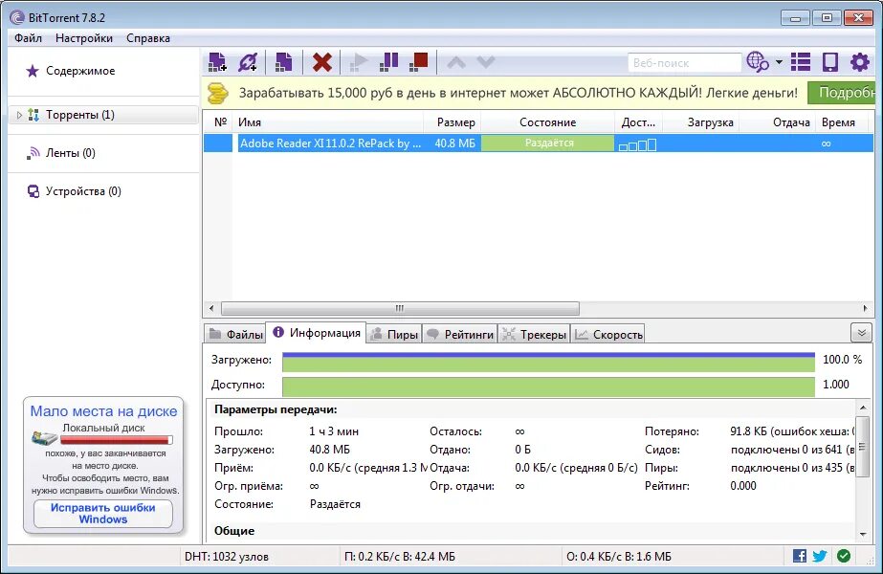Click upload speed О: 0.4 КБ/с status
The image size is (883, 574).
tap(619, 557)
